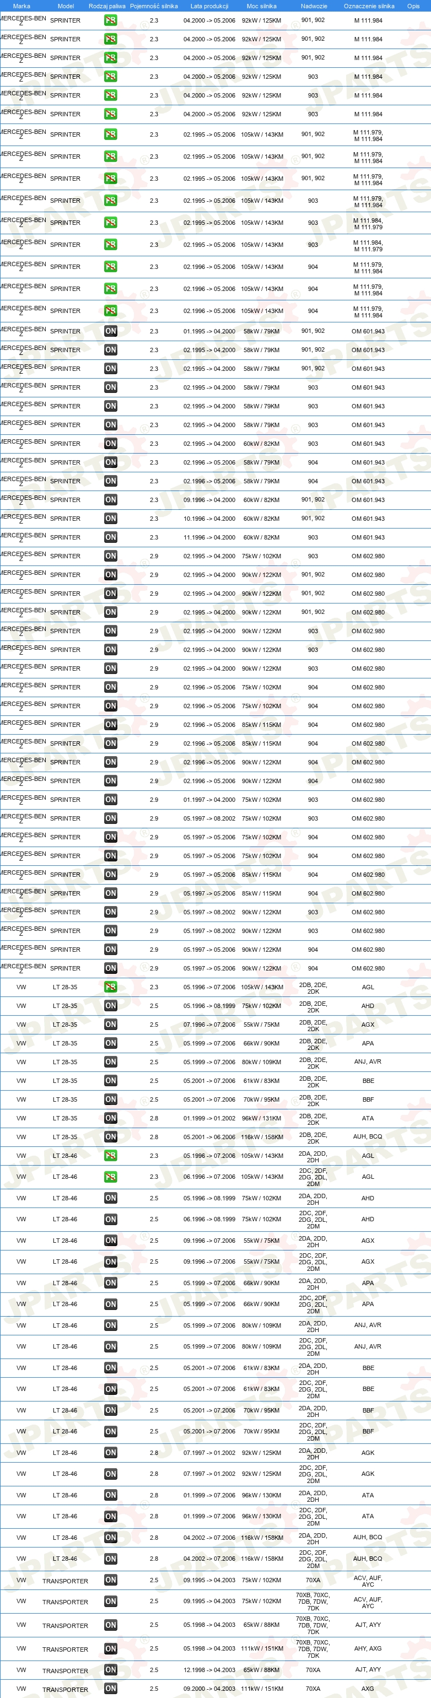Select the date cell 09.1996 -> 04.2000
Image resolution: width=431 pixels, height=1698 pixels.
click(209, 500)
